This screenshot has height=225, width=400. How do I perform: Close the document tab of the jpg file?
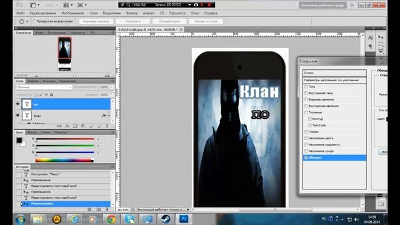[181, 29]
